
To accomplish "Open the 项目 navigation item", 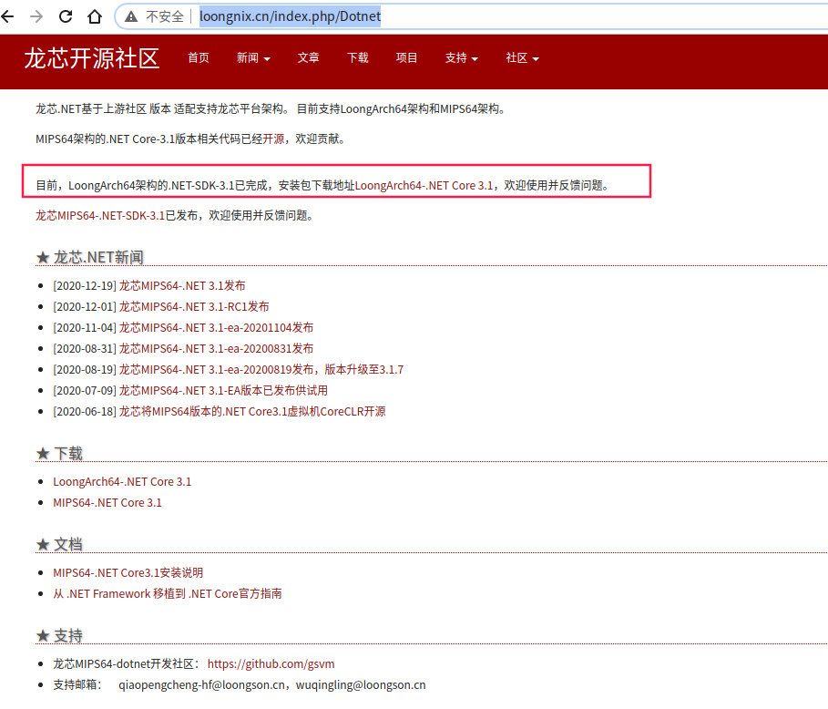I will 406,57.
